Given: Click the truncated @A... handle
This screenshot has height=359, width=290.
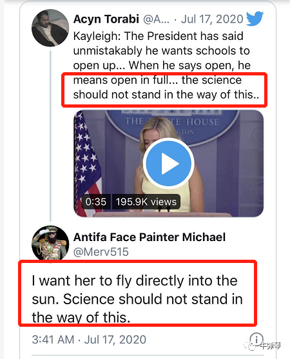Looking at the screenshot, I should (157, 19).
